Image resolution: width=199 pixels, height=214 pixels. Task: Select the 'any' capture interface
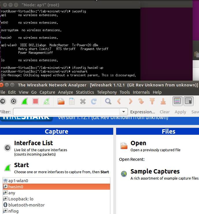[x=56, y=193]
